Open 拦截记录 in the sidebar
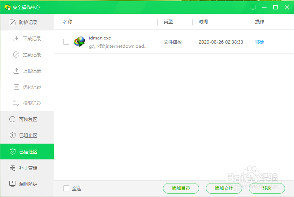The width and height of the screenshot is (294, 197). (x=27, y=55)
